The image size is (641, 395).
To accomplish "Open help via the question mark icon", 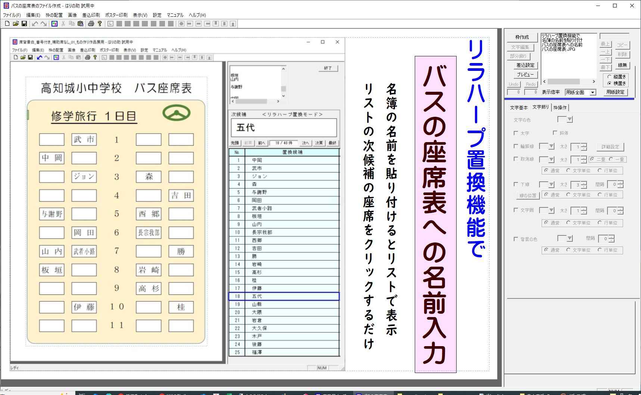I will pyautogui.click(x=99, y=24).
